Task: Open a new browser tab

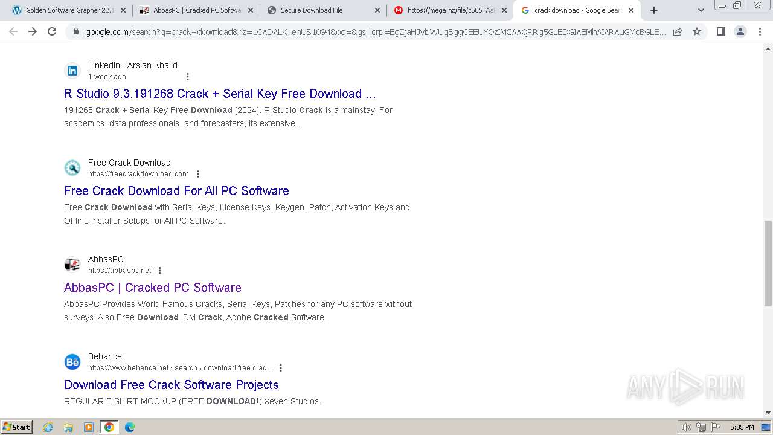Action: click(654, 10)
